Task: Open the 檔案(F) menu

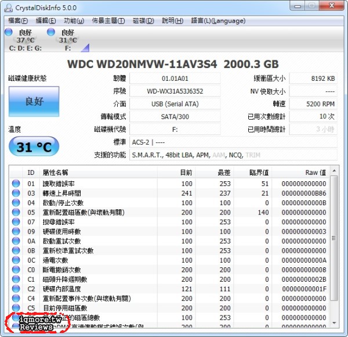Action: pyautogui.click(x=18, y=21)
